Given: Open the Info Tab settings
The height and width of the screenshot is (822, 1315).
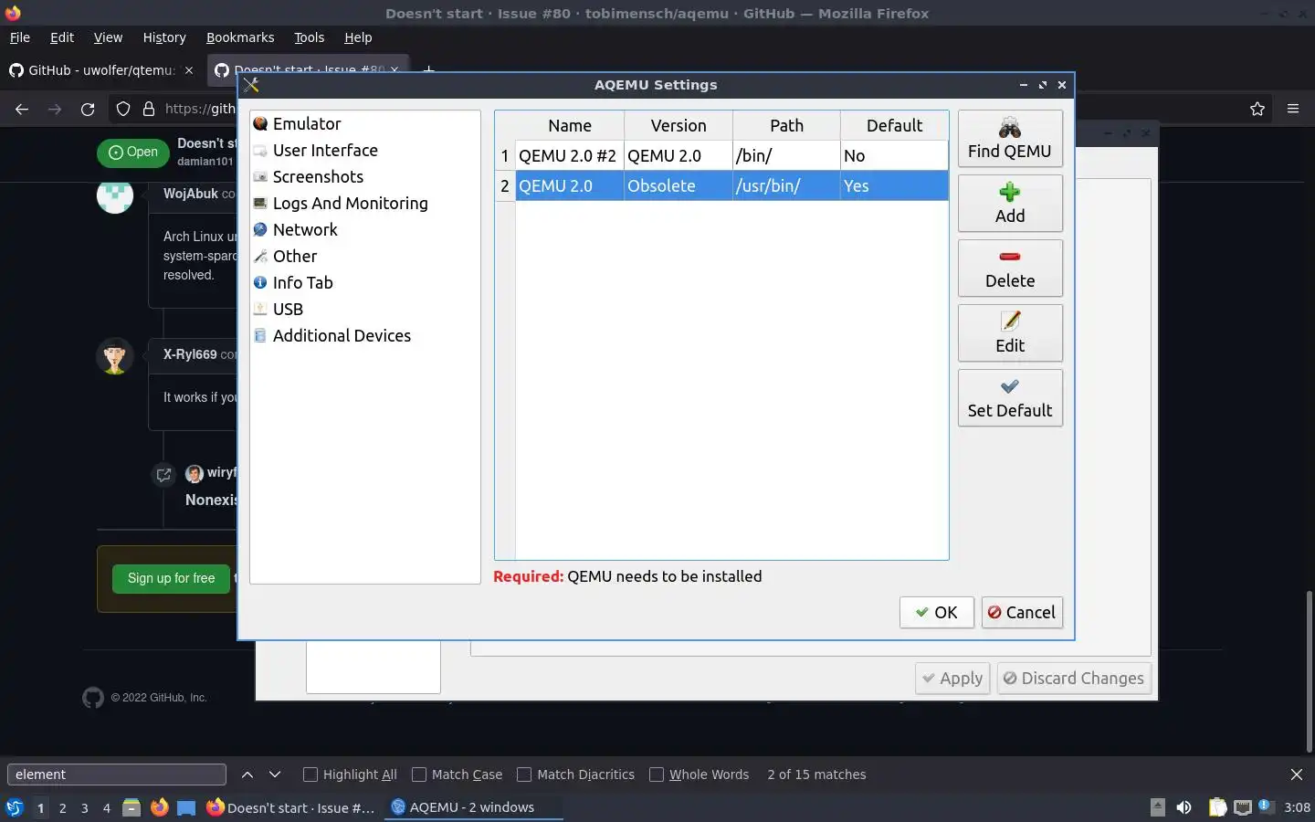Looking at the screenshot, I should click(x=293, y=282).
